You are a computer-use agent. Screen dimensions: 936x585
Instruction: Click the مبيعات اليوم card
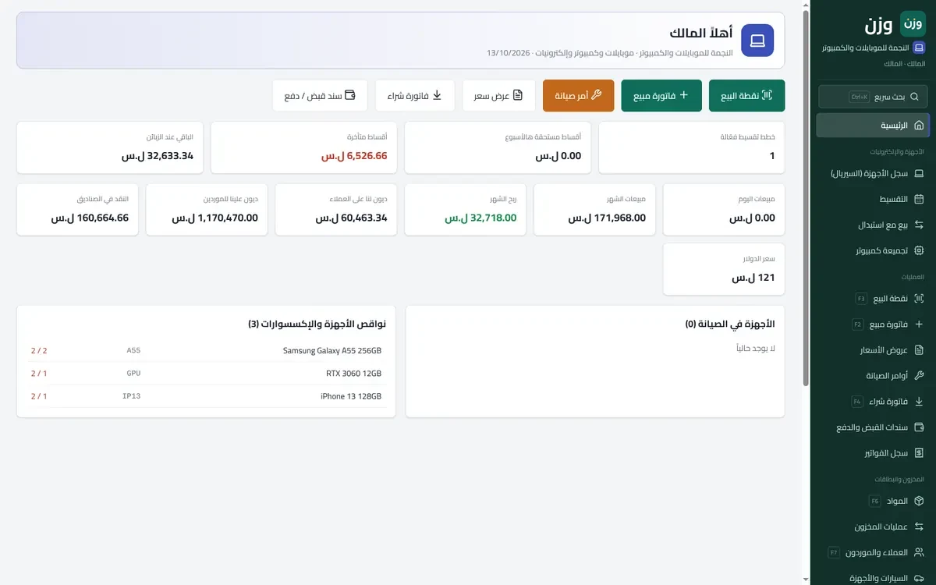click(724, 209)
